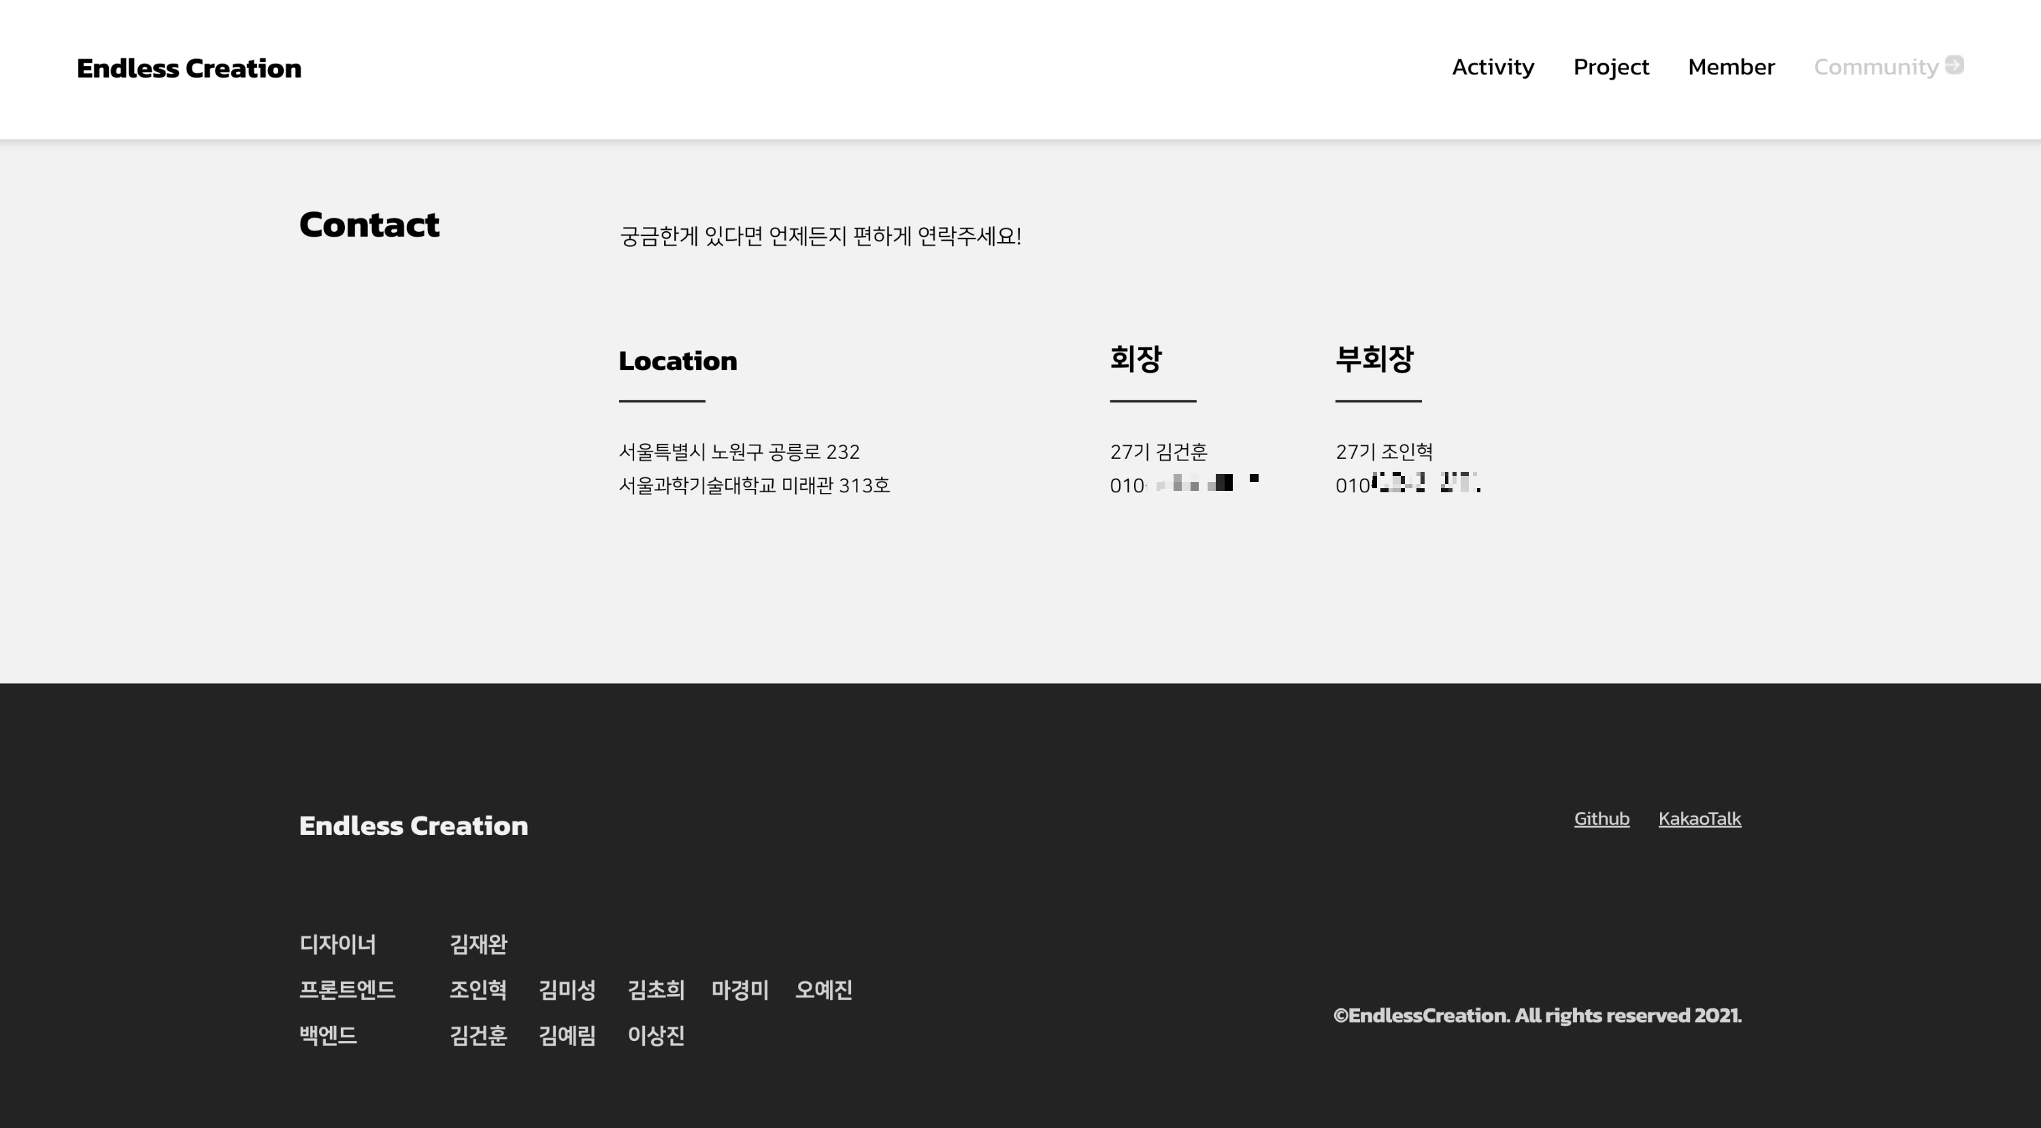Click the Contact heading
This screenshot has height=1128, width=2041.
(x=369, y=225)
